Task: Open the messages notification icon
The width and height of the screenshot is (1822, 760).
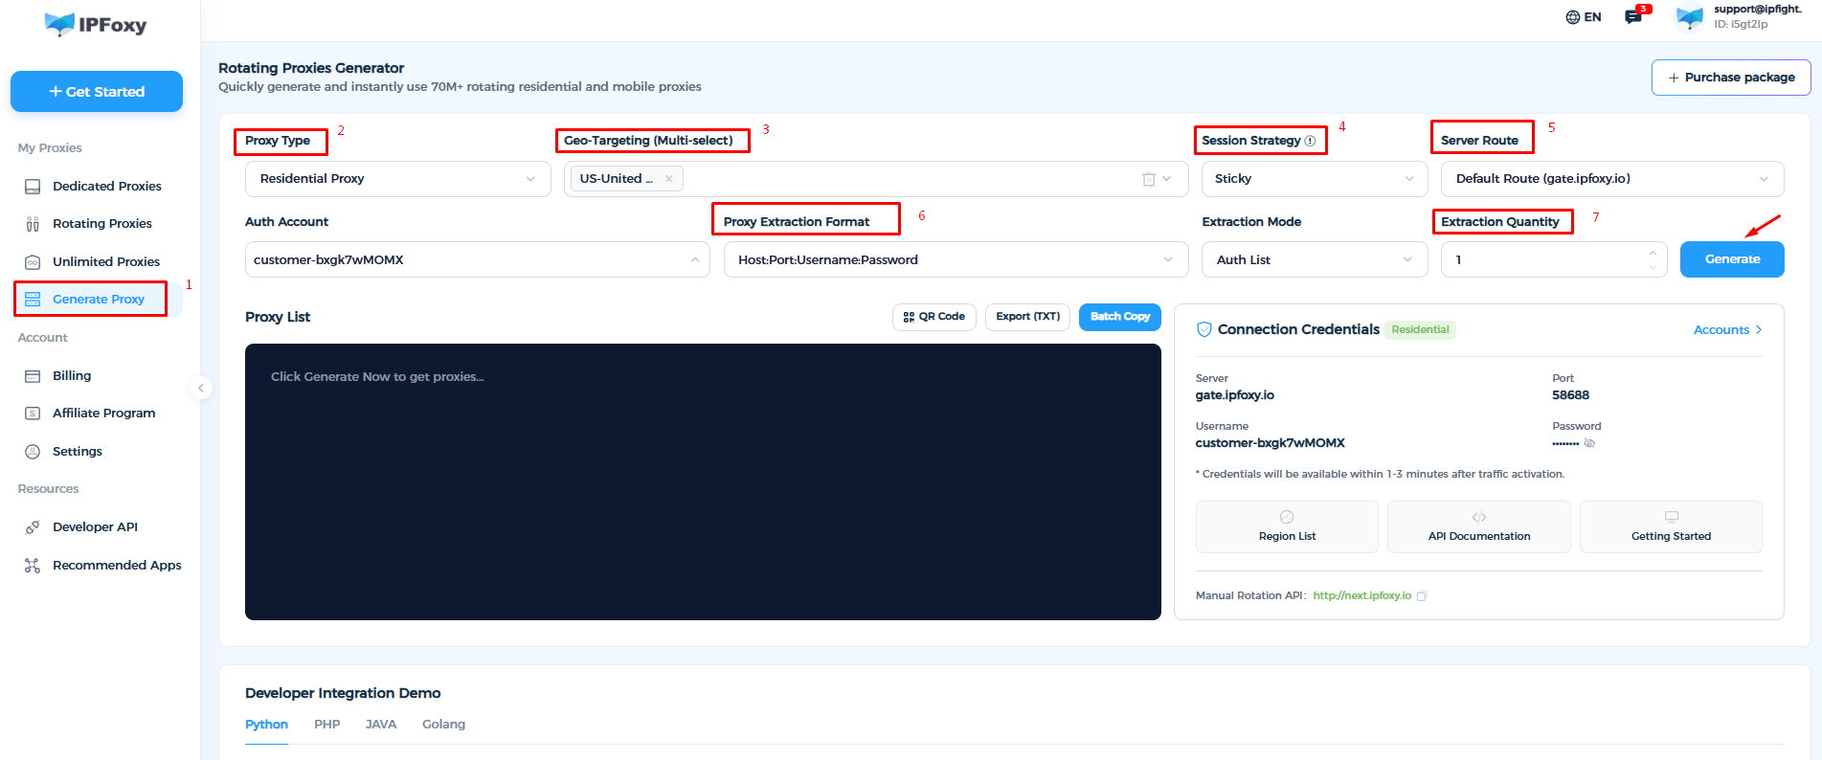Action: [1634, 16]
